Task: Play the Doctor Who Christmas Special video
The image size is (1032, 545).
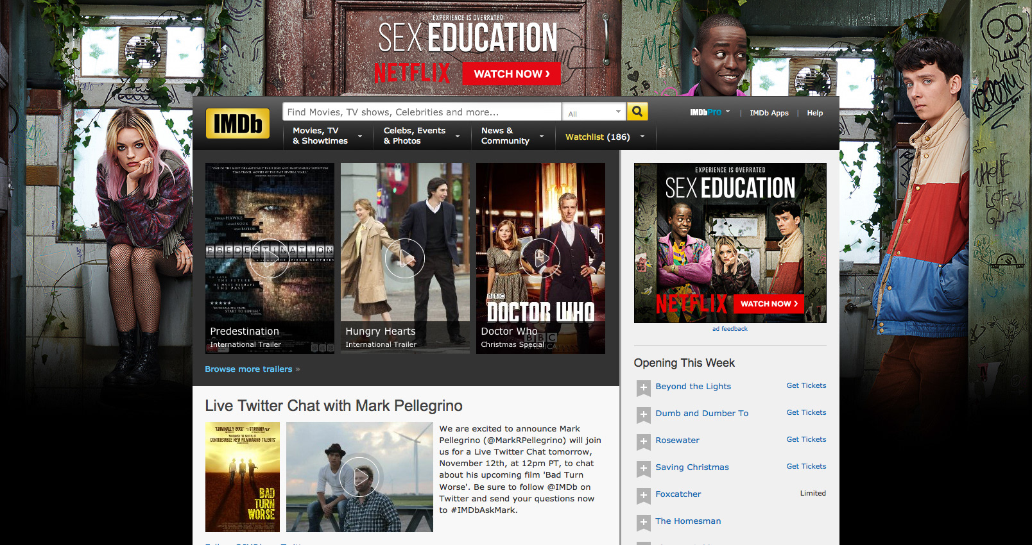Action: (540, 258)
